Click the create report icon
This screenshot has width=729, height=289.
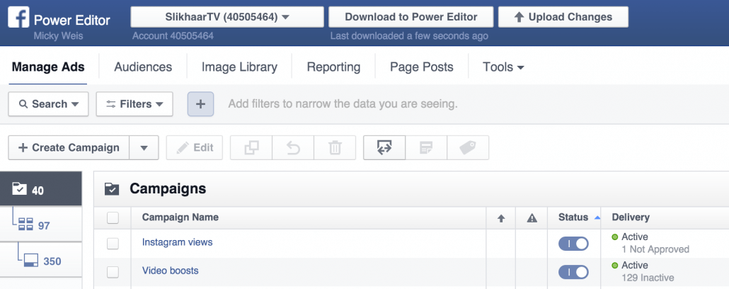[426, 147]
